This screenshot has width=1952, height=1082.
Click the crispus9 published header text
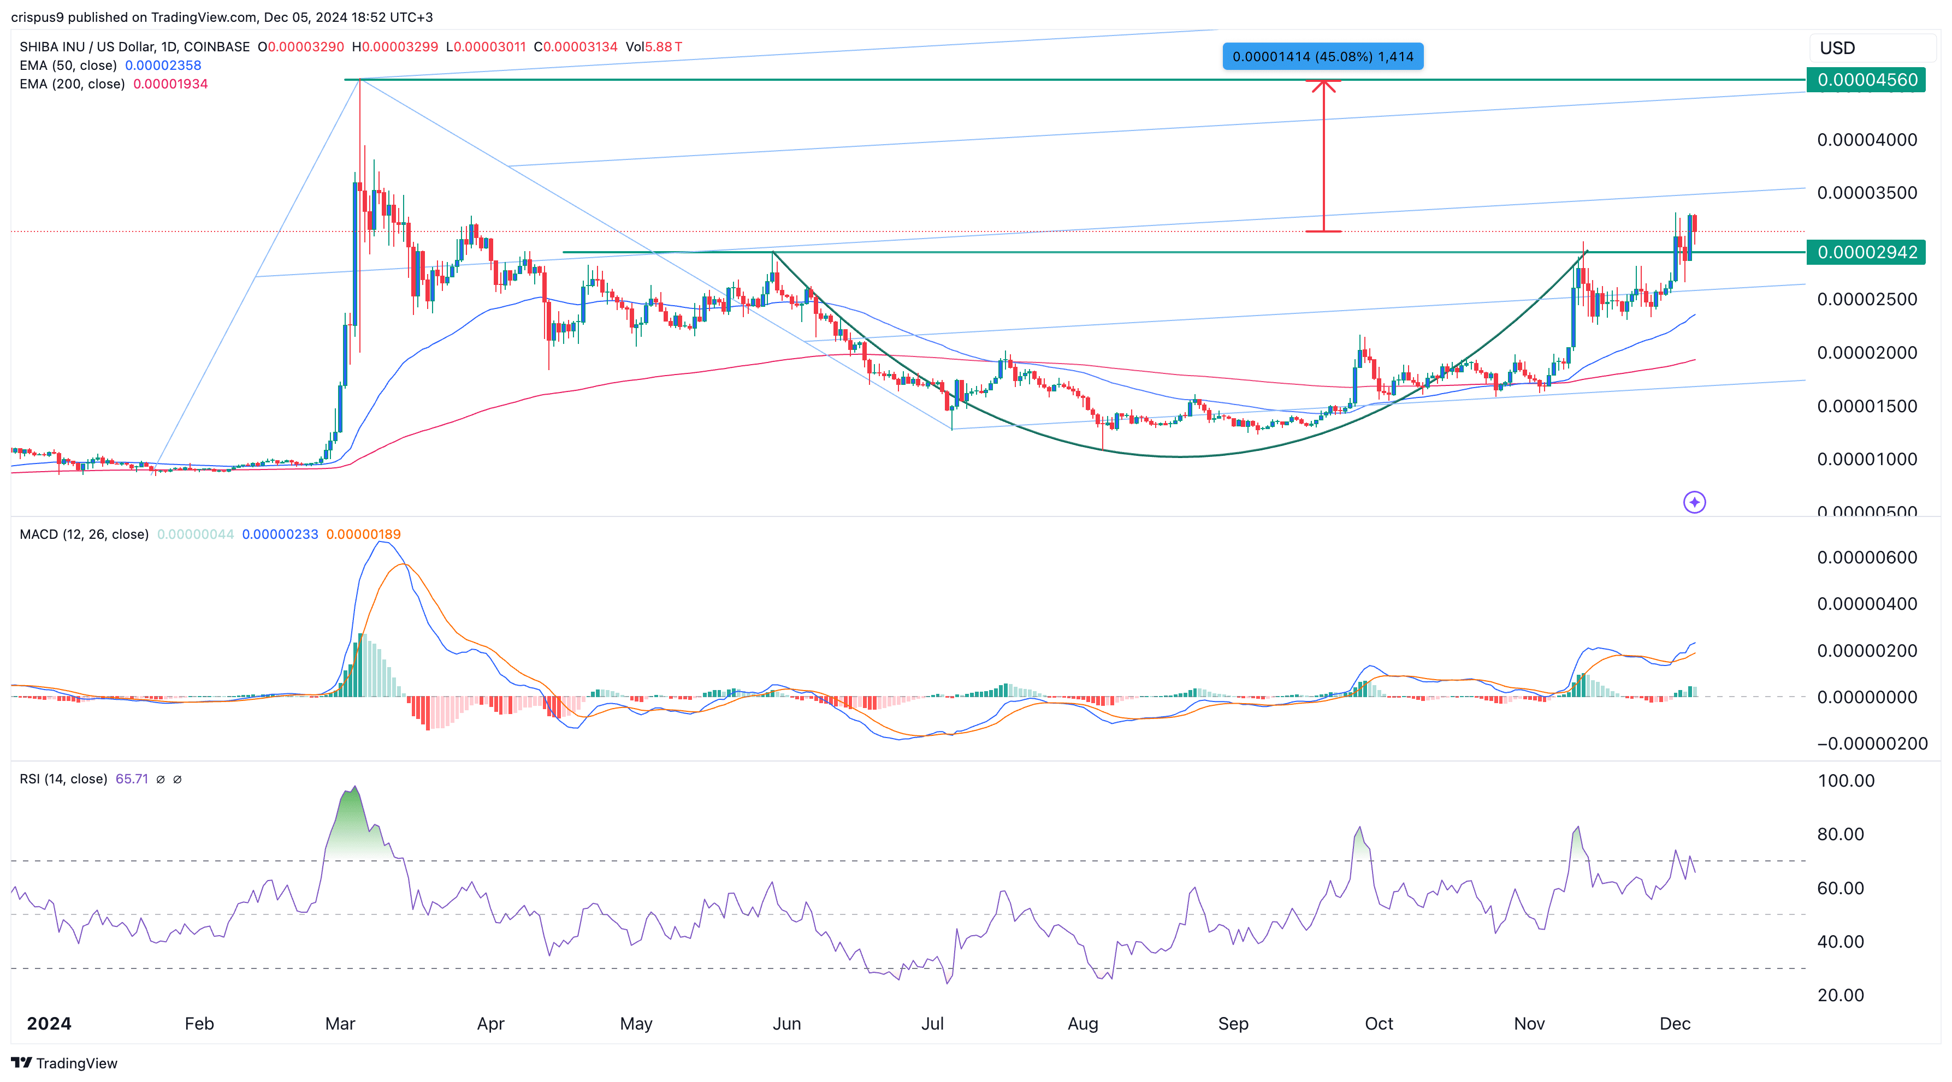point(221,17)
